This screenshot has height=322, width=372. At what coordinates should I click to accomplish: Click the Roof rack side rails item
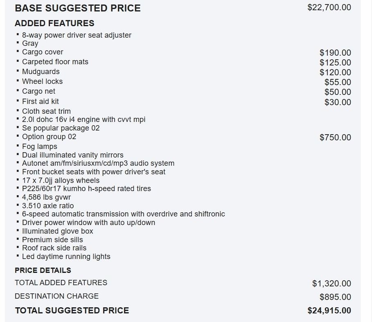point(54,248)
